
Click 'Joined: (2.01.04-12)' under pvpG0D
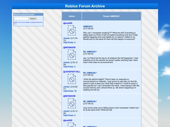pyautogui.click(x=71, y=39)
